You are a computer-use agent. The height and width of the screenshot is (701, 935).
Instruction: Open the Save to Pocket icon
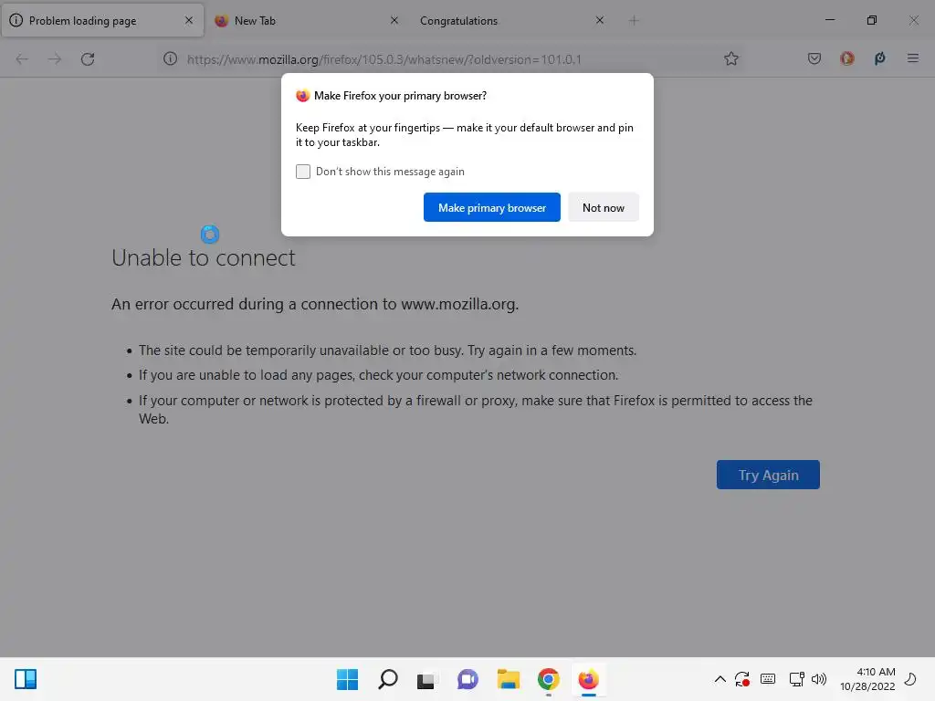tap(814, 58)
